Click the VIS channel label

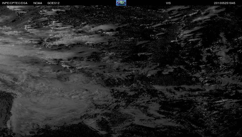pyautogui.click(x=168, y=3)
